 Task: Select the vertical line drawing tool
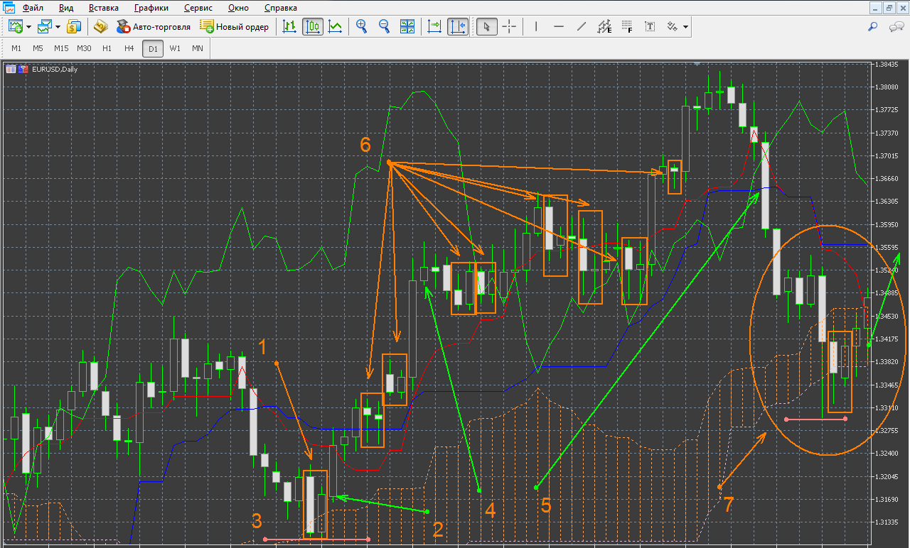[x=536, y=27]
